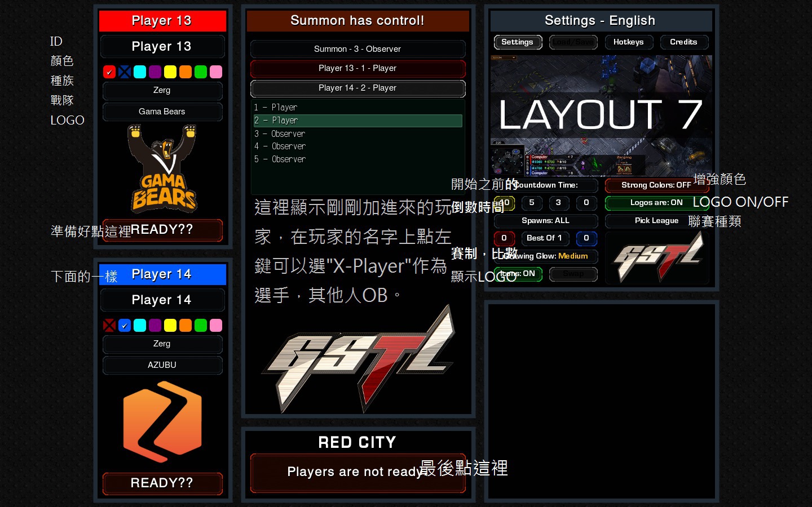The width and height of the screenshot is (812, 507).
Task: Select highlighted list row "2 - Player"
Action: (358, 121)
